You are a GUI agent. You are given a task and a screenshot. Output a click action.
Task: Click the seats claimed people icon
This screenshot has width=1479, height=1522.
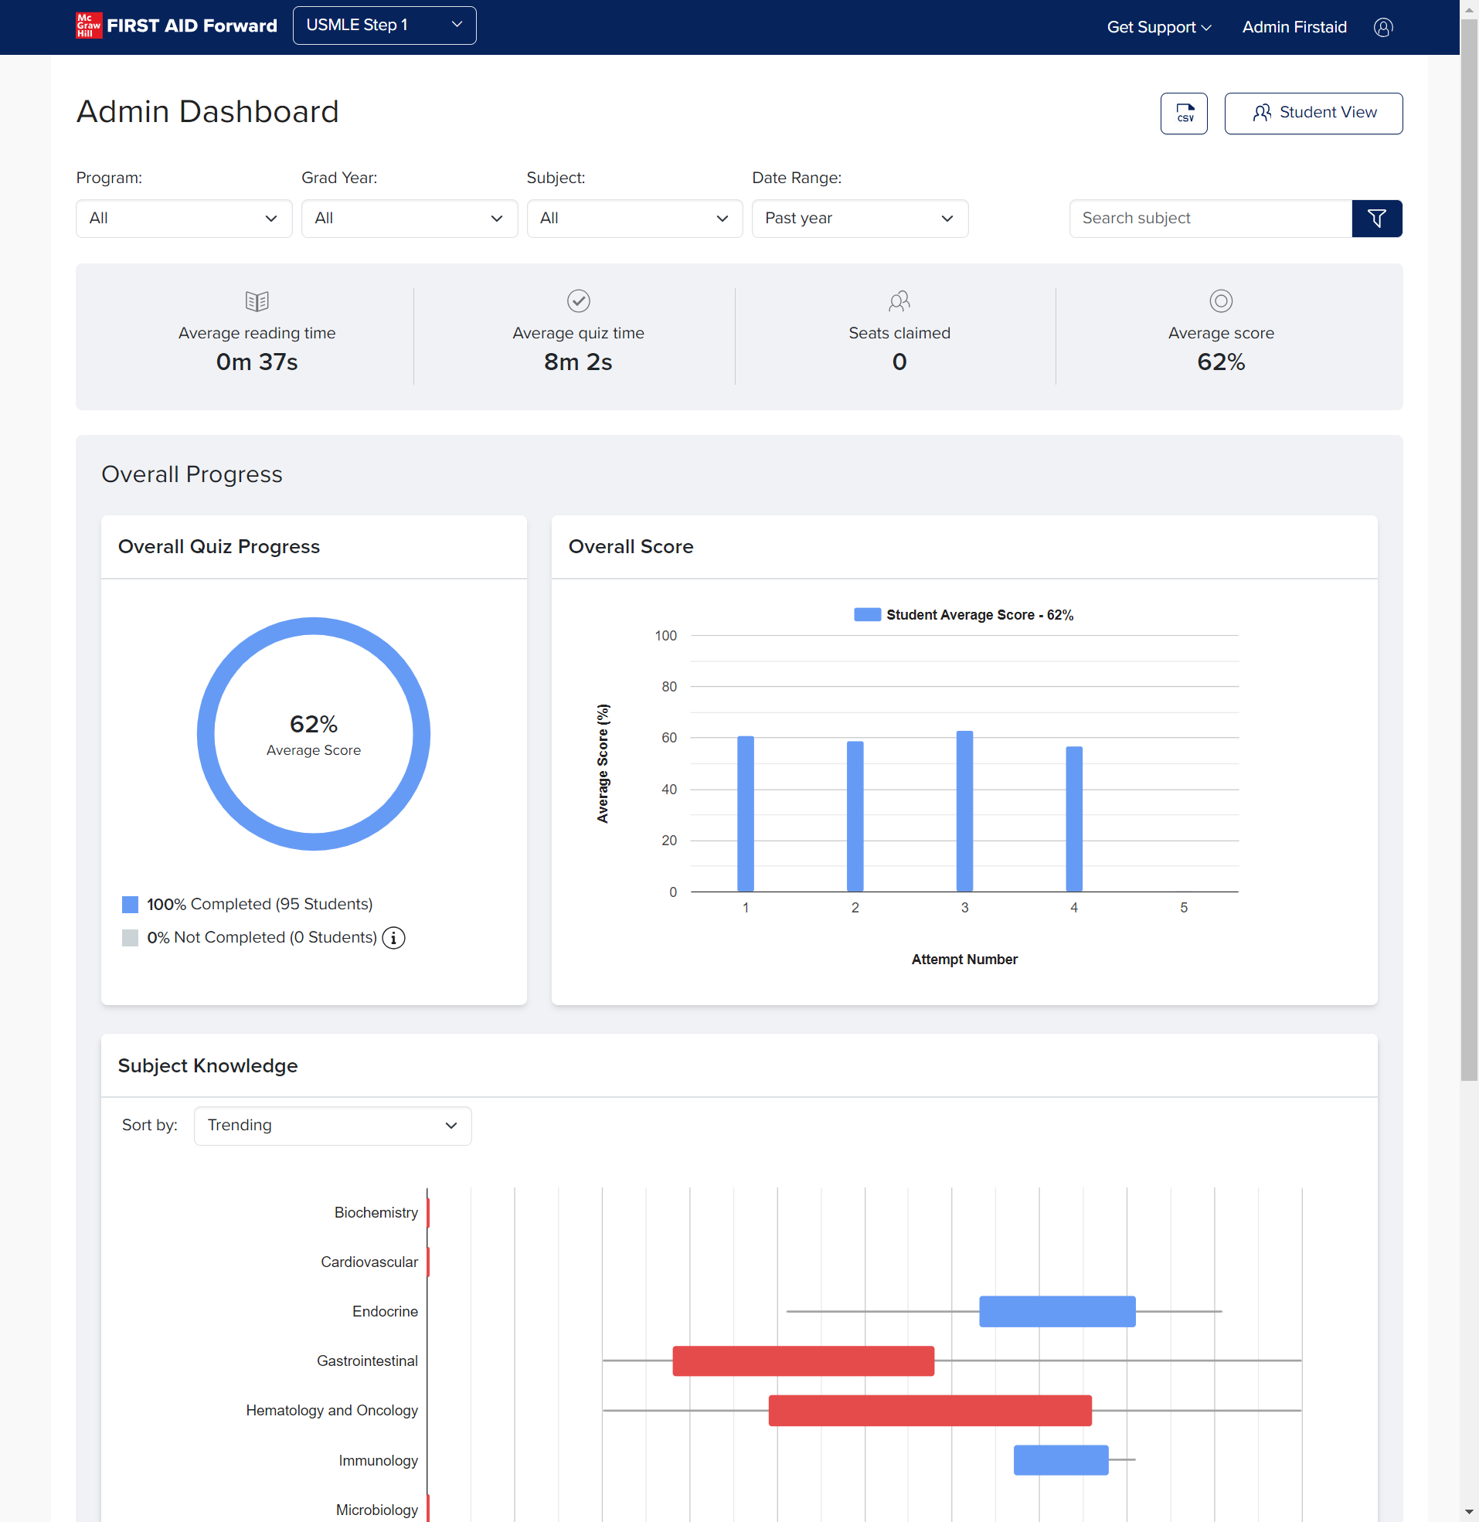click(x=899, y=301)
